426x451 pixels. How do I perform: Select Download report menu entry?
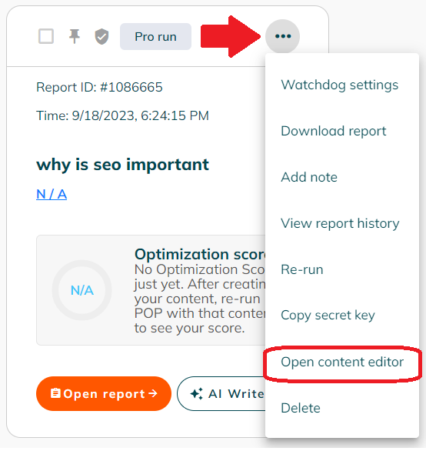[x=334, y=131]
